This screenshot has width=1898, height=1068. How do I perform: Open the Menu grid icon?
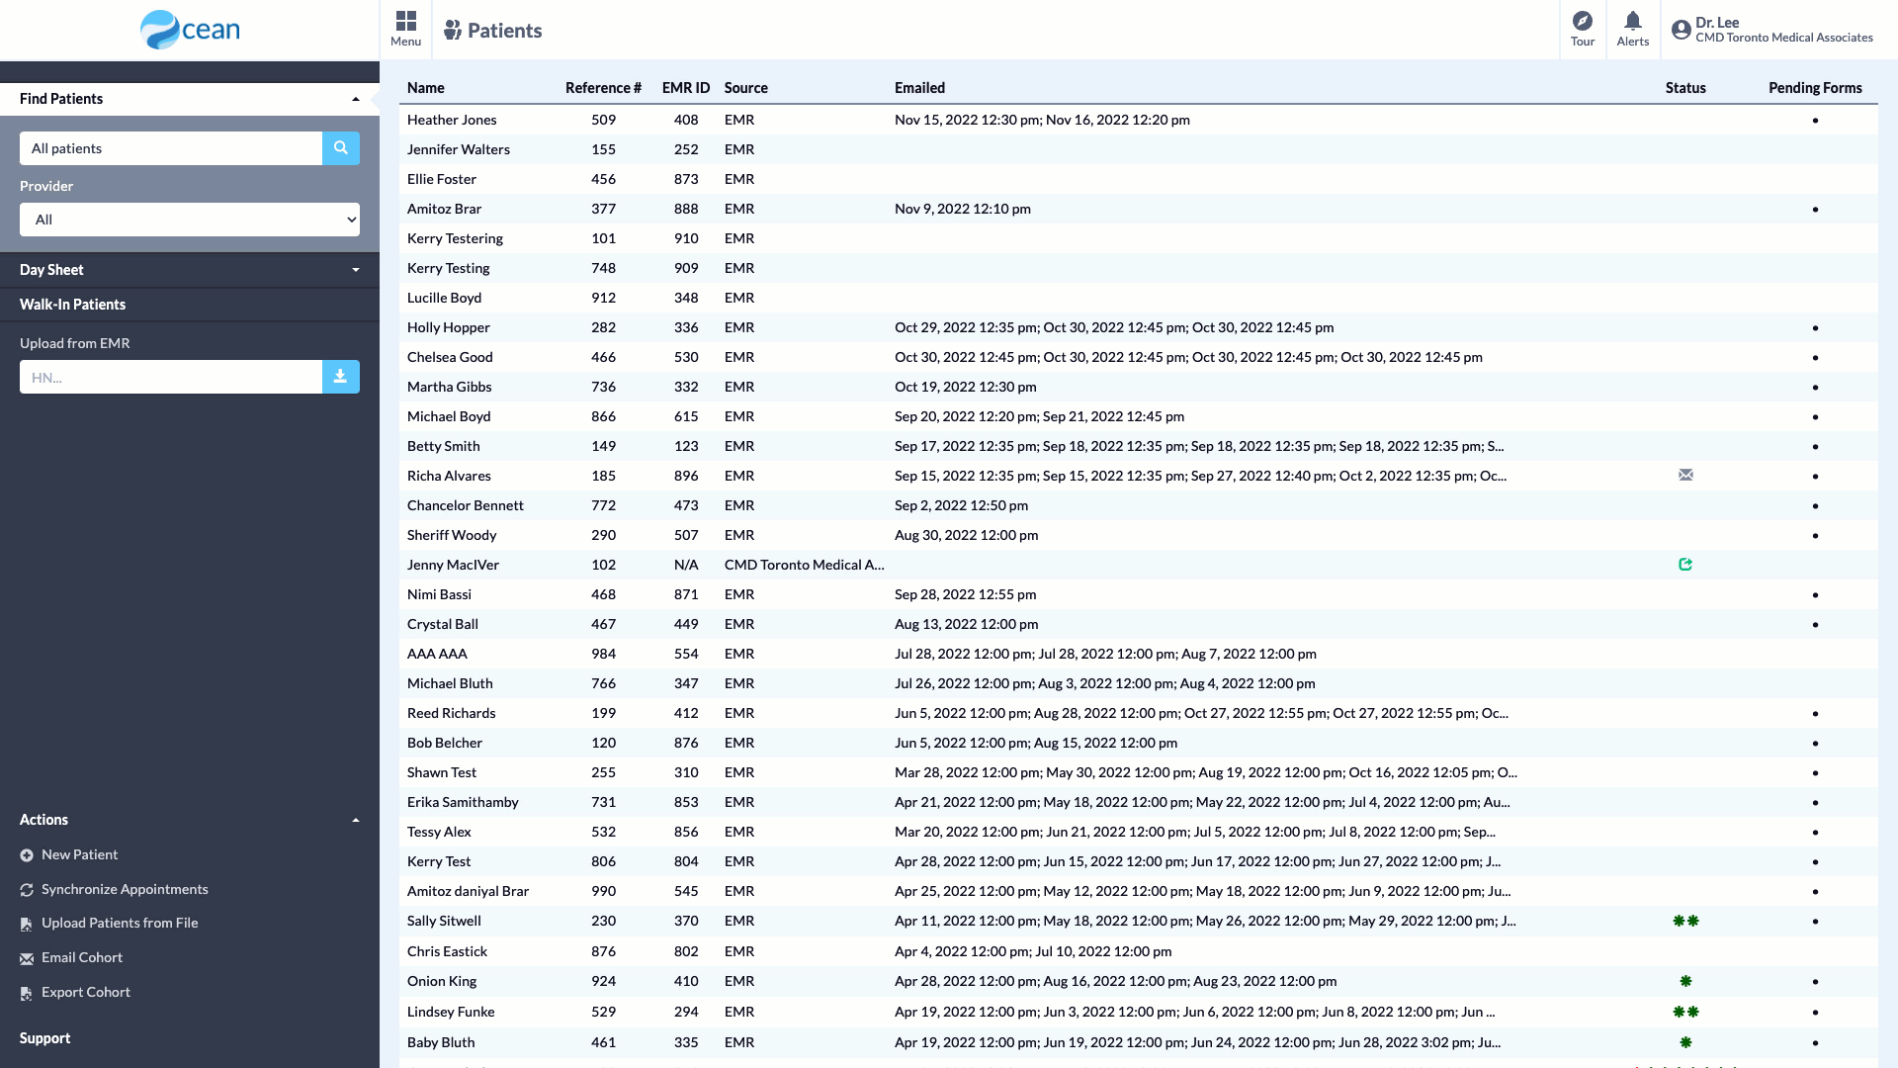pyautogui.click(x=405, y=21)
